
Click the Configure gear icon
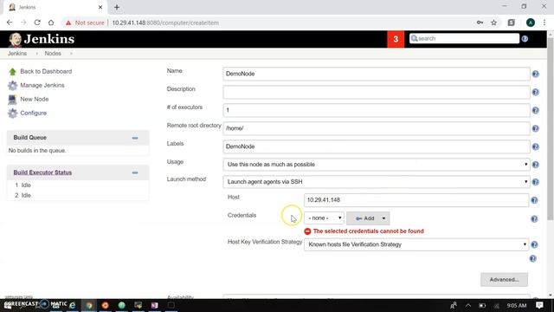tap(12, 114)
